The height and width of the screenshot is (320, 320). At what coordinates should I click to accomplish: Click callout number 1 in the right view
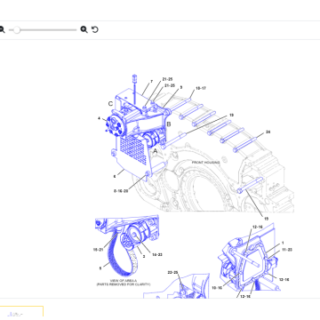pos(283,243)
